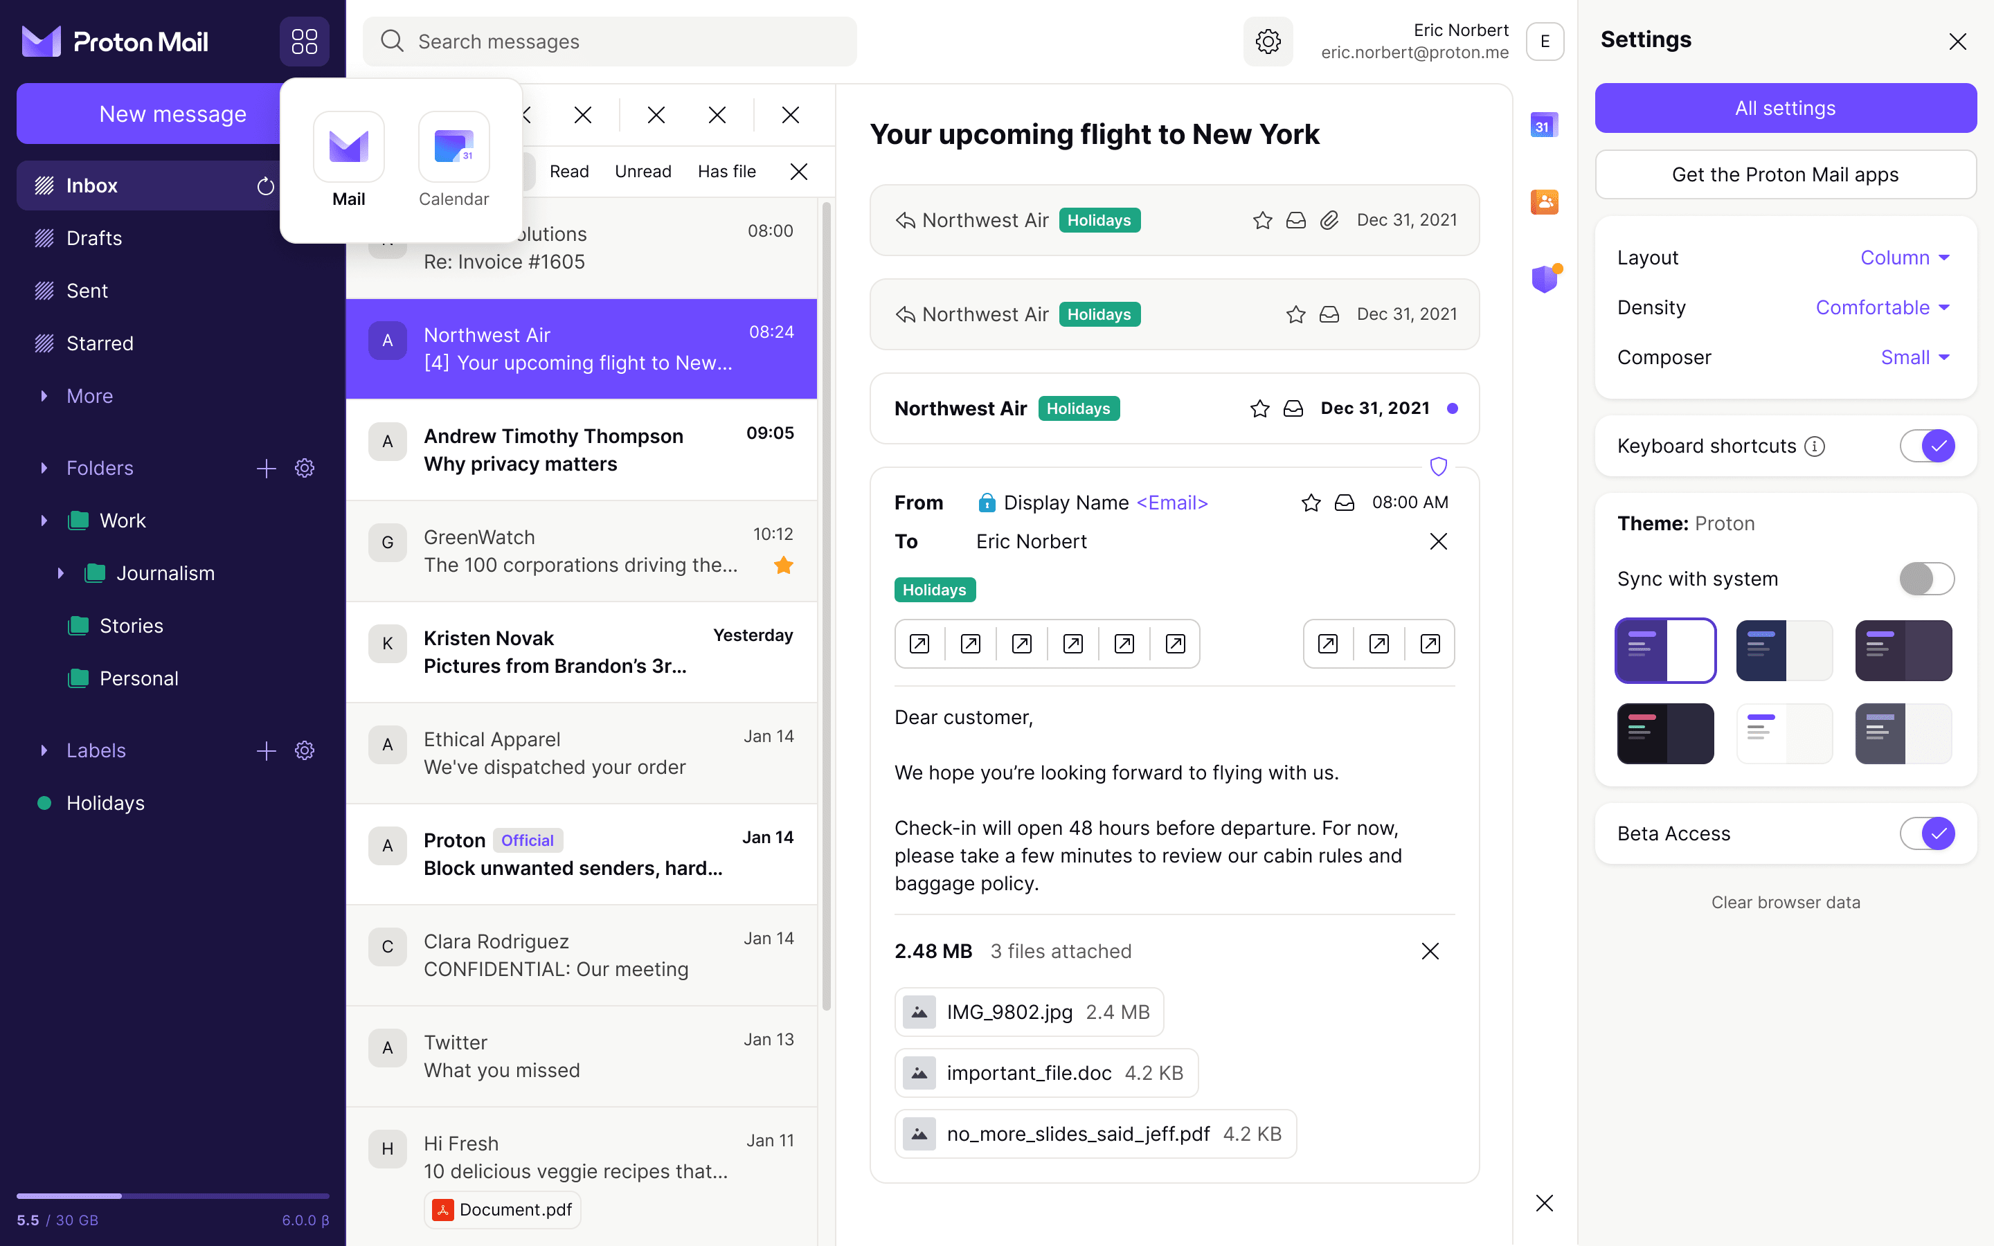
Task: Open label settings gear icon
Action: pyautogui.click(x=305, y=751)
